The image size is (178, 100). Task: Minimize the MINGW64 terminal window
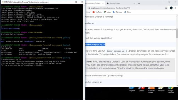70,2
